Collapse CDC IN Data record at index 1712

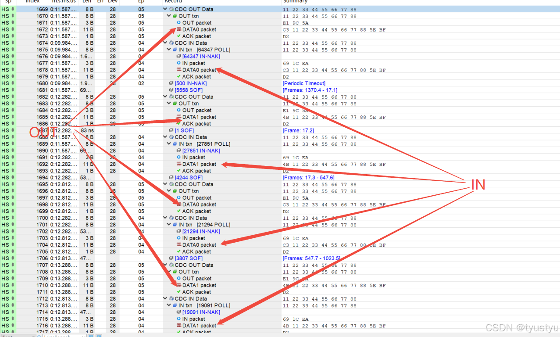[x=165, y=299]
